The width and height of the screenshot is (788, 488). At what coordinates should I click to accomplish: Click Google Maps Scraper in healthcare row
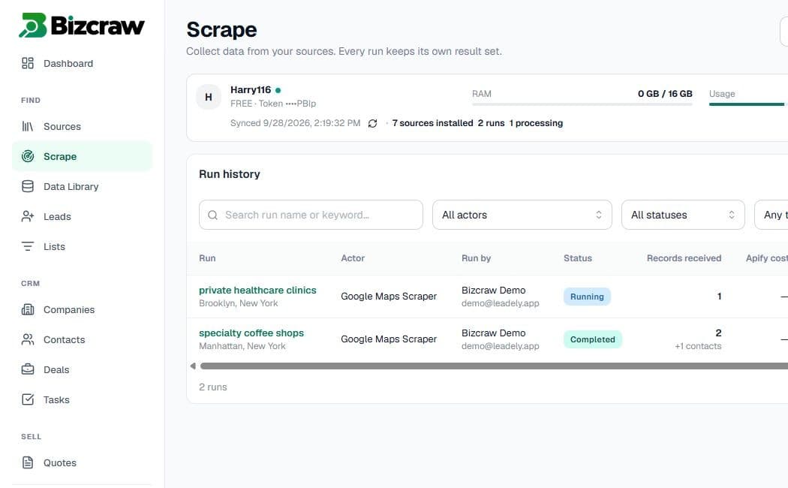click(389, 297)
